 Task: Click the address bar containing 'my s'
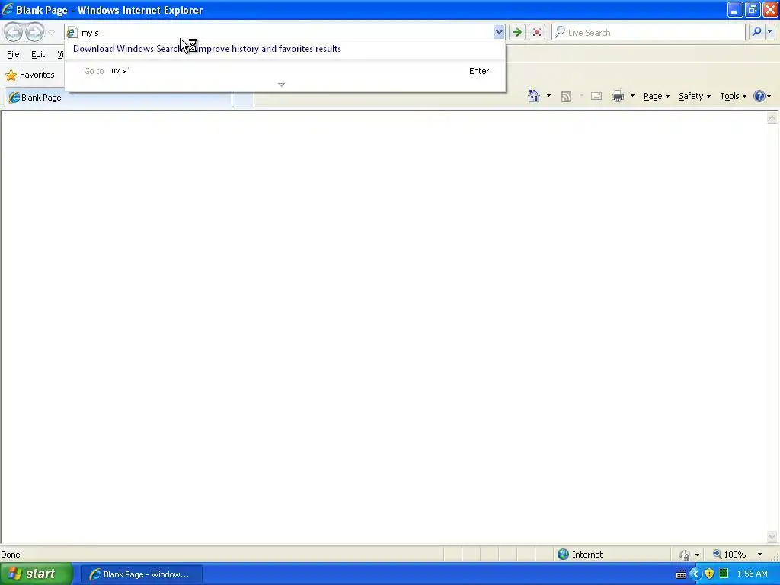pos(283,32)
